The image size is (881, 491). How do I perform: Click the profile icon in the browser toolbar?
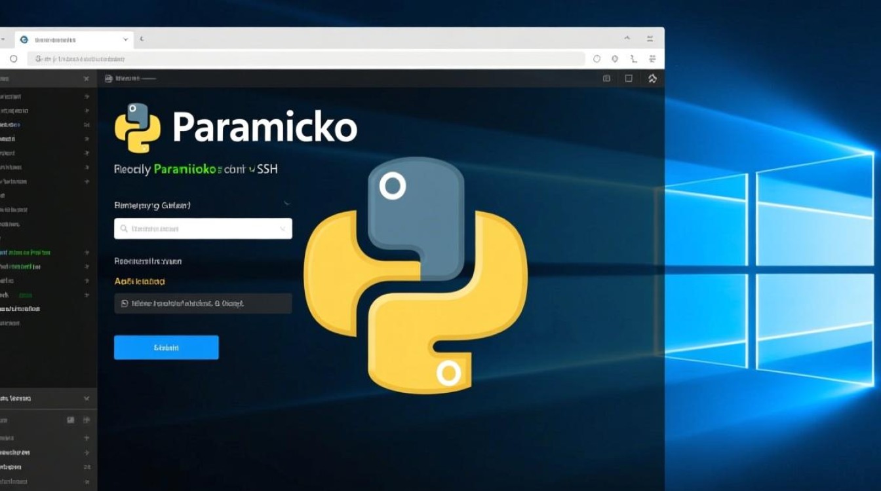point(633,59)
